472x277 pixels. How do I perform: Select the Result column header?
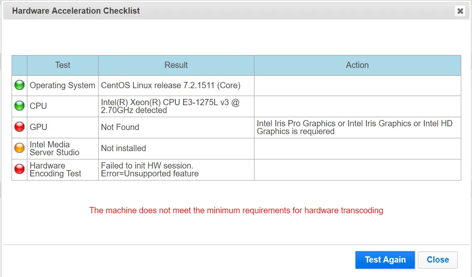click(176, 65)
